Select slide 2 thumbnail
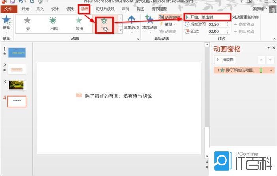The width and height of the screenshot is (277, 176). [x=17, y=69]
